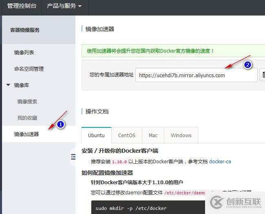Switch to the CentOS tab
This screenshot has width=265, height=214.
127,136
